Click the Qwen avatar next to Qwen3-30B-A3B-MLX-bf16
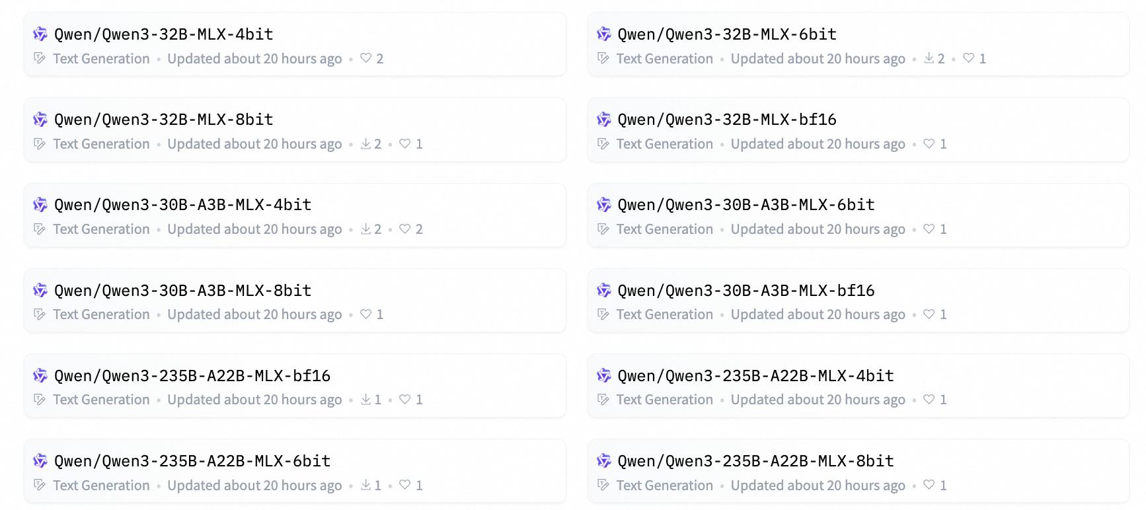Viewport: 1146px width, 510px height. point(603,291)
